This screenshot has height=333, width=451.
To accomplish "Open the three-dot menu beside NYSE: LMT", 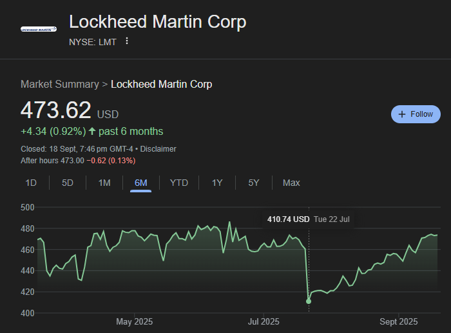I will coord(127,41).
